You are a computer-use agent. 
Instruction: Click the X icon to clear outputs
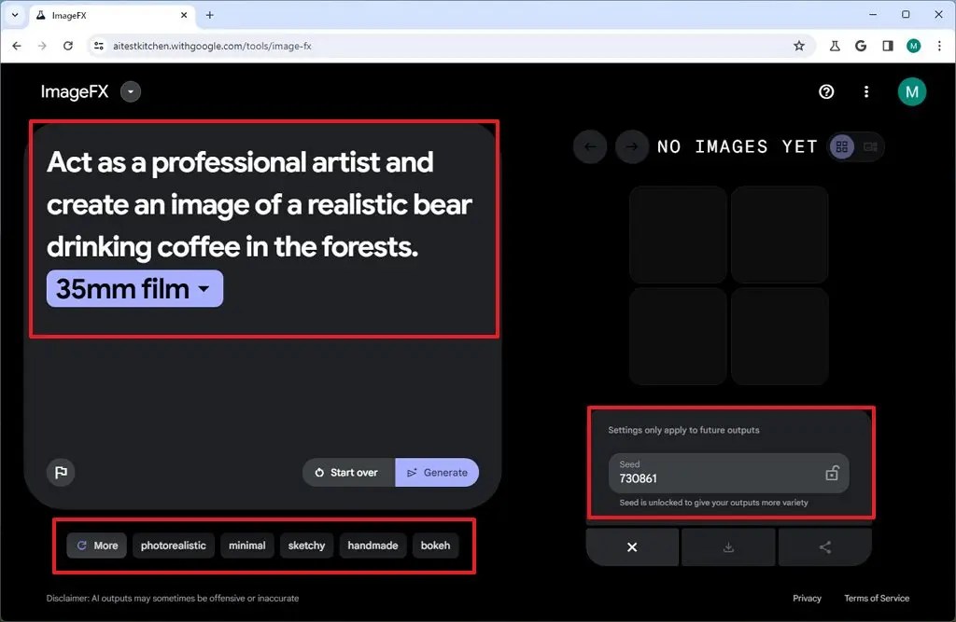click(632, 546)
